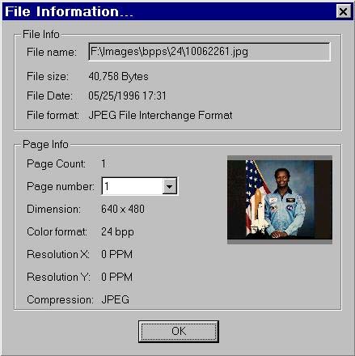Close the File Information dialog
Viewport: 355px width, 356px height.
343,11
